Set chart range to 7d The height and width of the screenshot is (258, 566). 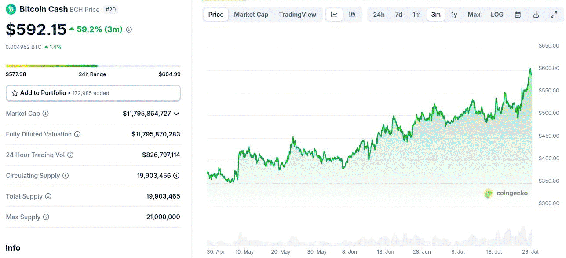click(x=398, y=15)
